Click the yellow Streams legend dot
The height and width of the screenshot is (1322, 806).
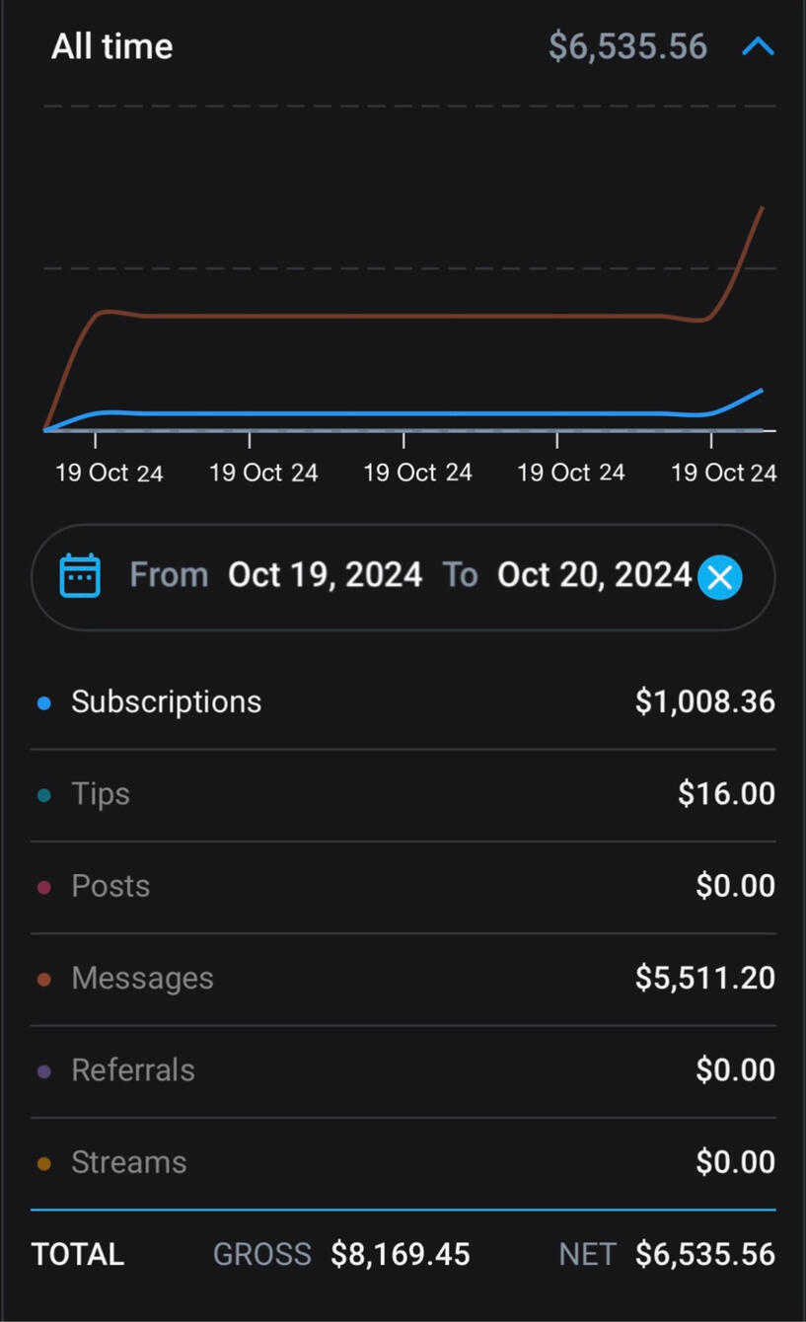[x=43, y=1163]
